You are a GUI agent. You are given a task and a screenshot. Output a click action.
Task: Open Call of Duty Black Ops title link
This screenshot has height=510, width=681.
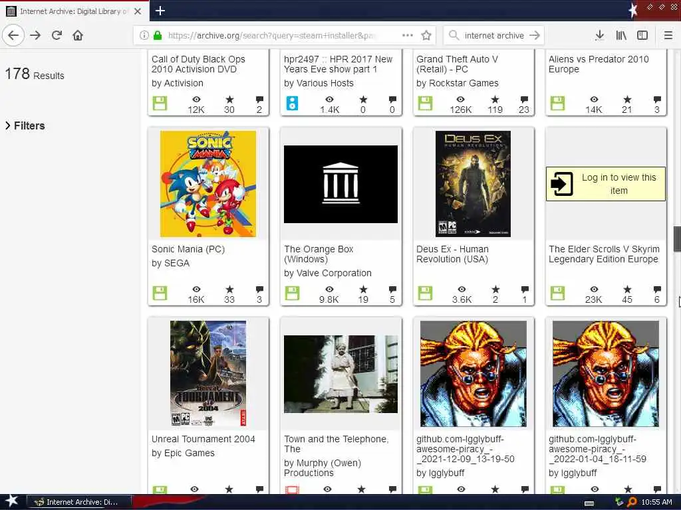(198, 64)
